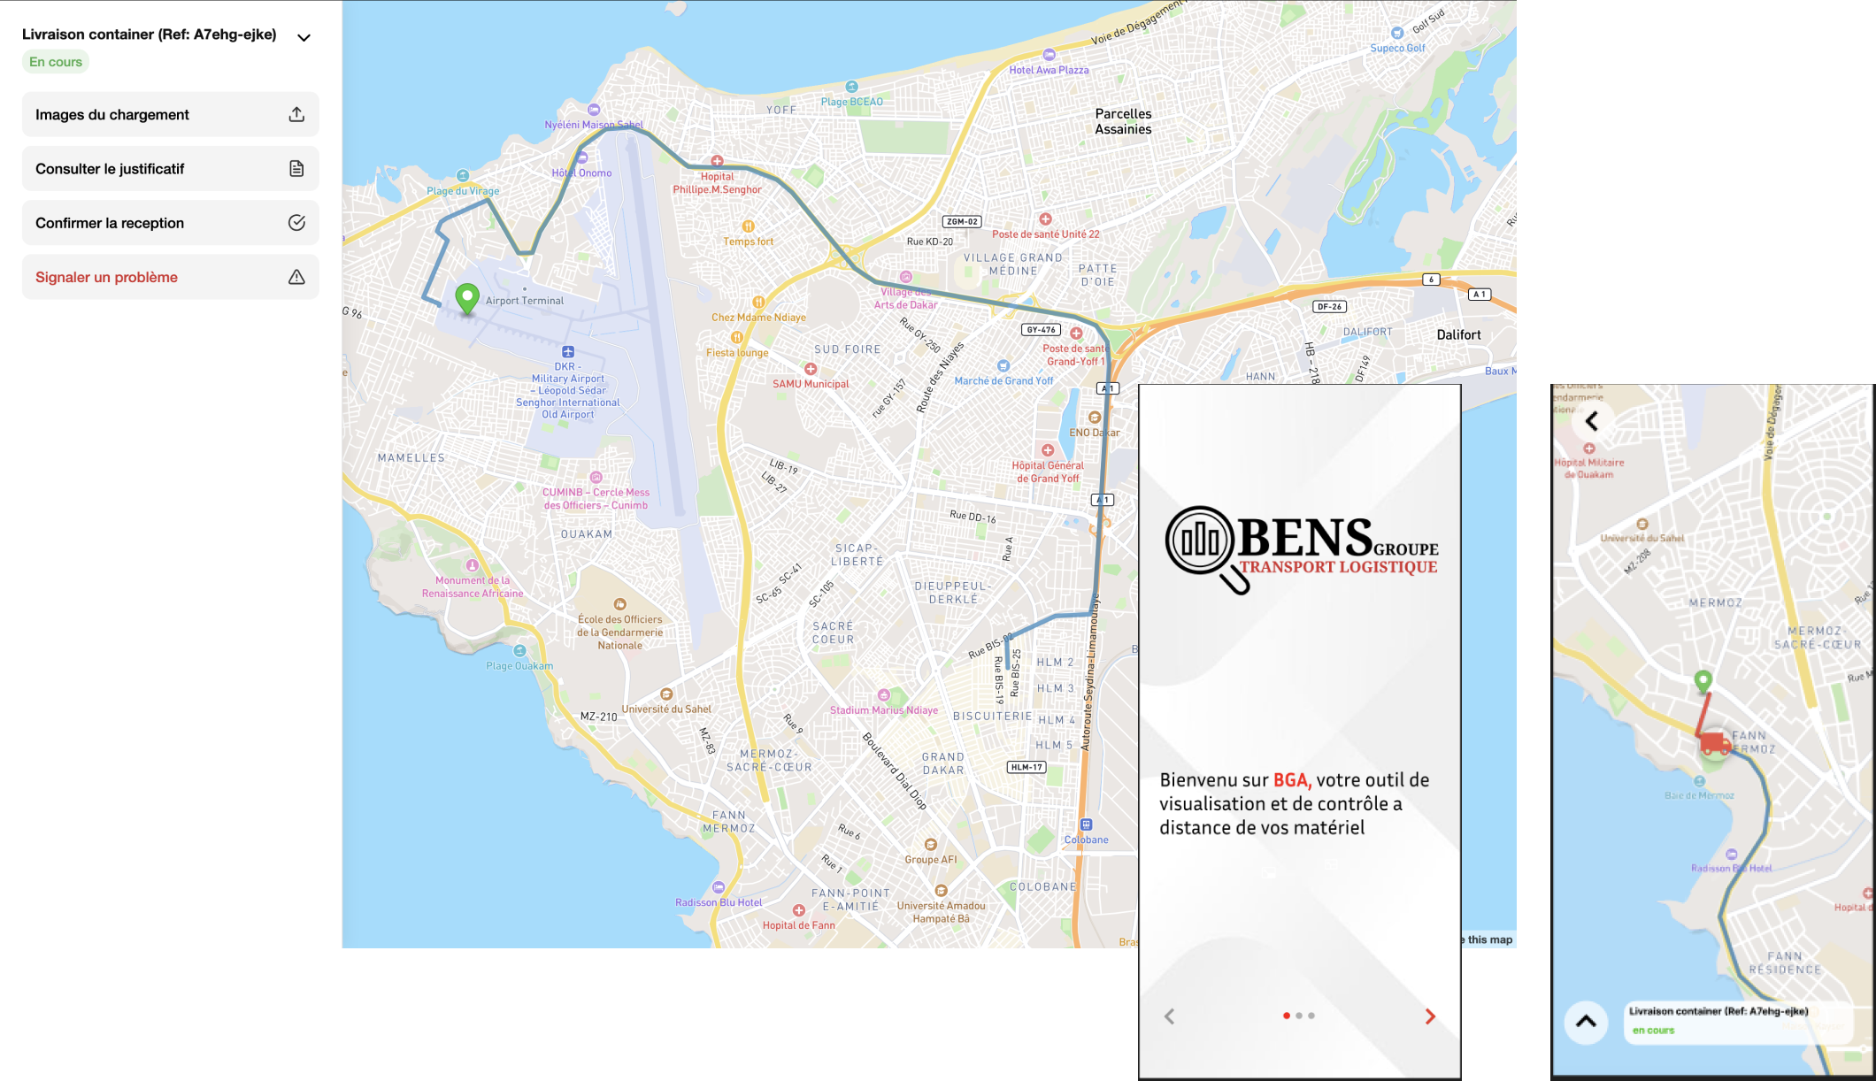This screenshot has height=1081, width=1876.
Task: Expand the bottom sheet with the up chevron
Action: tap(1586, 1022)
